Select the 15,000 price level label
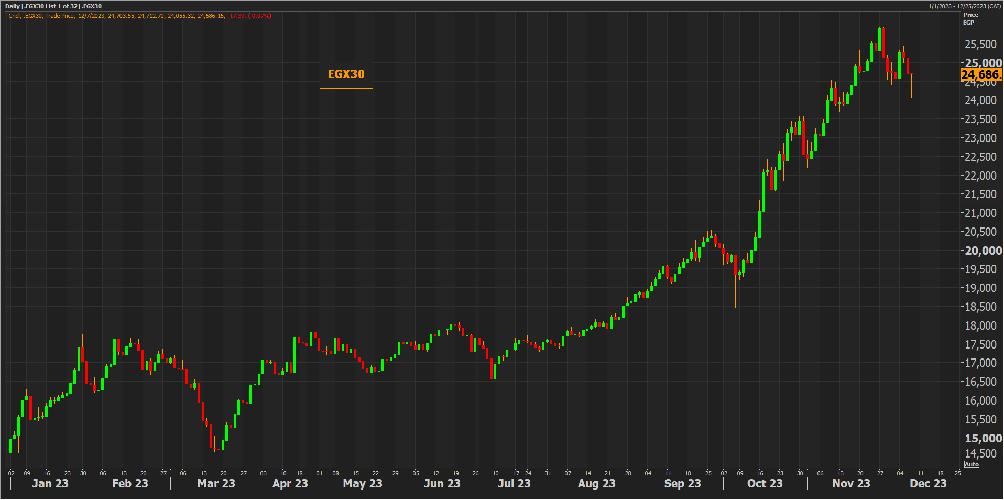 point(983,438)
